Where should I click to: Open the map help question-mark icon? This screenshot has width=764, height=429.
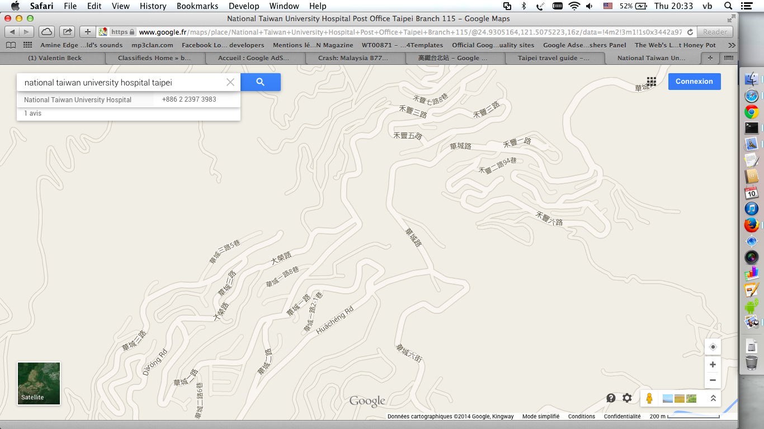pos(611,398)
